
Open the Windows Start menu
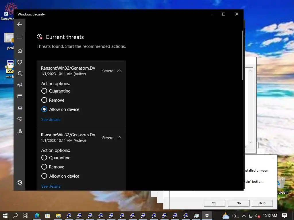5,216
